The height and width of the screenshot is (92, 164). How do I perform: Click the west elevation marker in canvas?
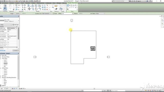click(35, 57)
